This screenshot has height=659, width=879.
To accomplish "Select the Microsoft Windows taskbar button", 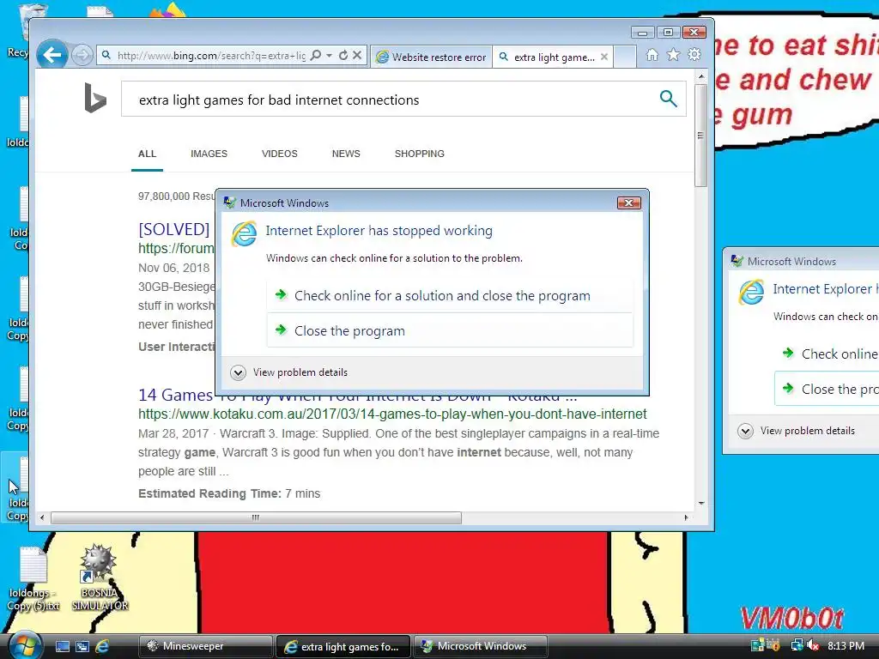I will click(481, 646).
